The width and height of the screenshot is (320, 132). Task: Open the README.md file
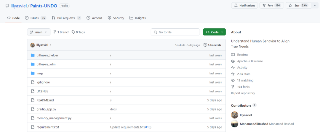coord(45,100)
